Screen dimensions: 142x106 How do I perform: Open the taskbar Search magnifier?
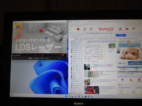point(69,96)
